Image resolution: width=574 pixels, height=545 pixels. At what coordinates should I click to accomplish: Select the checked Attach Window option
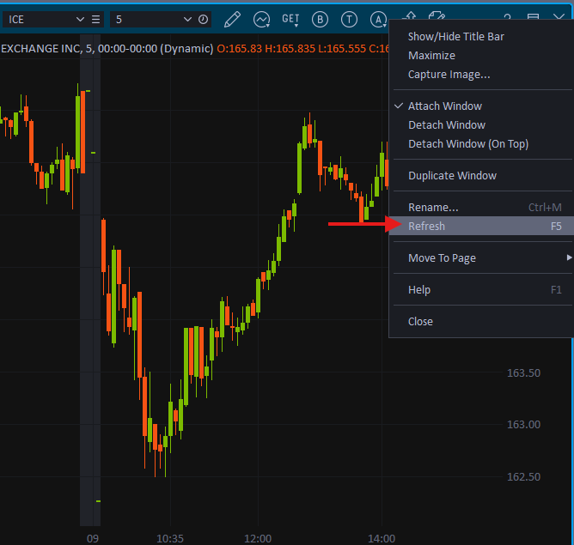click(x=444, y=106)
